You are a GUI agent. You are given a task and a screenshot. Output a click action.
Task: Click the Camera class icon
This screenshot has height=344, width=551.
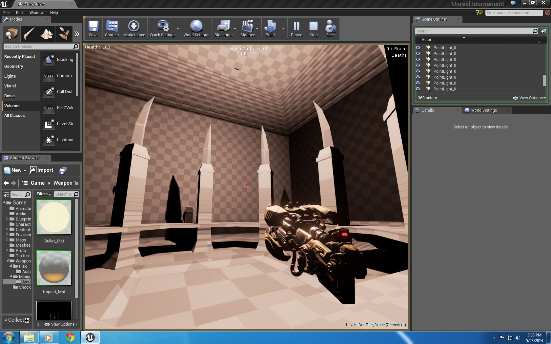[x=49, y=76]
